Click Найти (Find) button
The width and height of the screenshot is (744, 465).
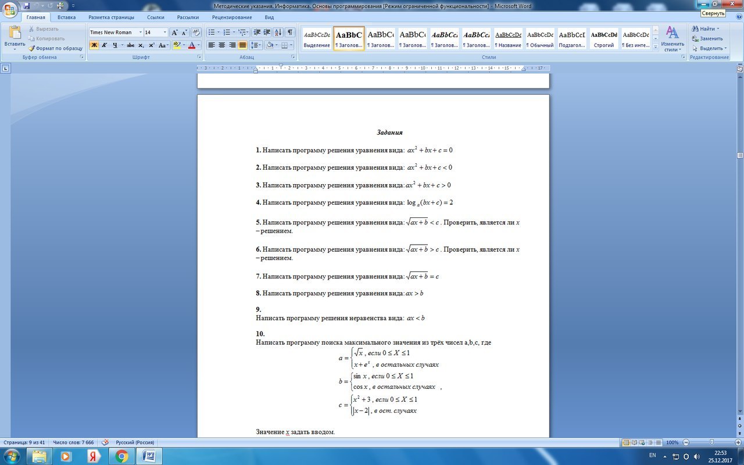coord(705,28)
